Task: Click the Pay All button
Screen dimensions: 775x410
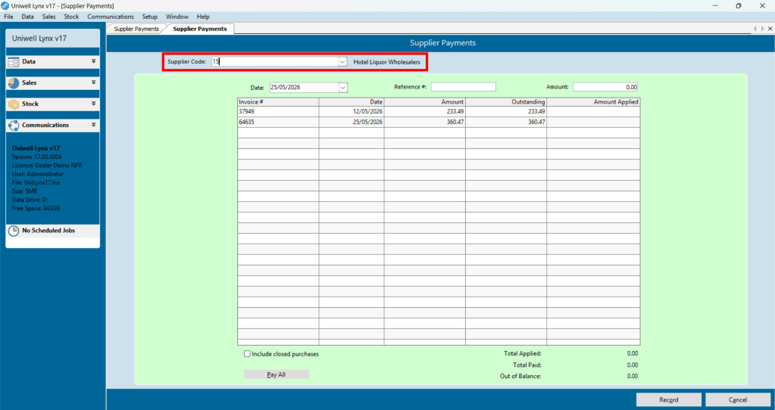Action: coord(277,374)
